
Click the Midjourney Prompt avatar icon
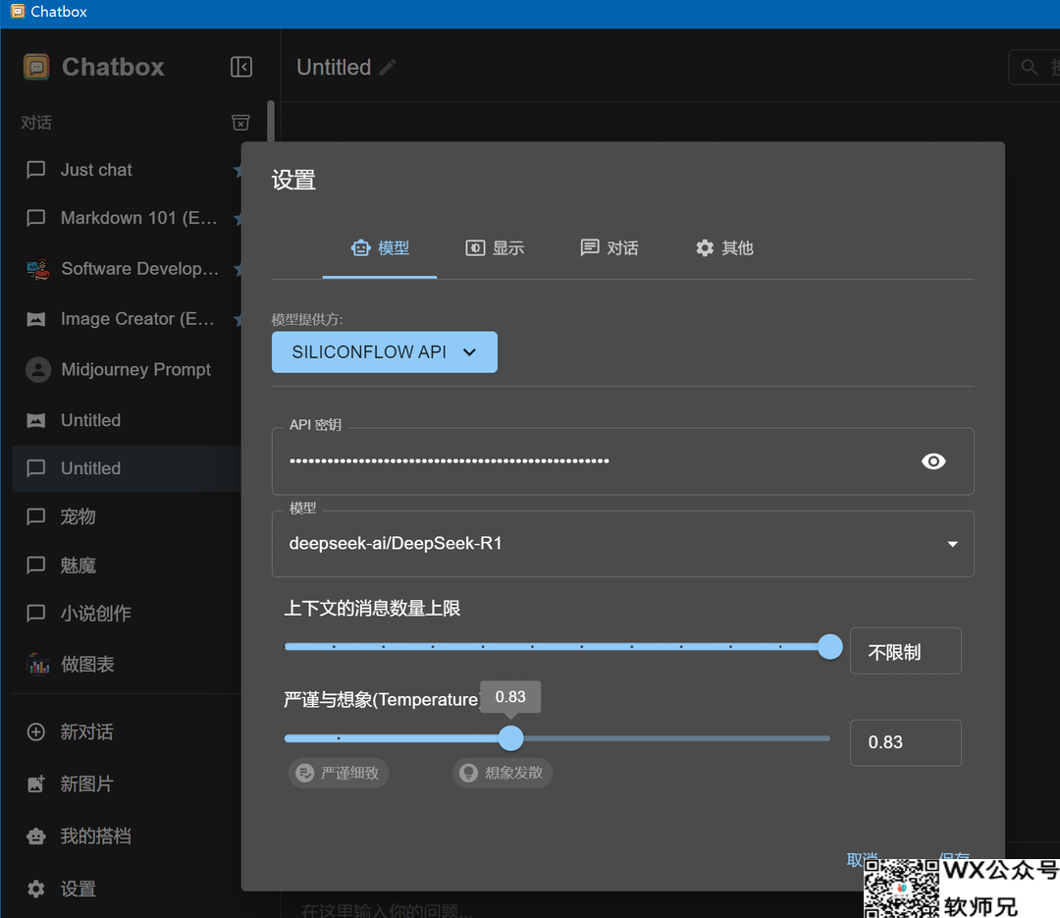[38, 369]
